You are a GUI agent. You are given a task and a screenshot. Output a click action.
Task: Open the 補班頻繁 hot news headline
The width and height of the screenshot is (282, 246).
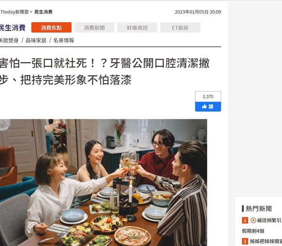(269, 220)
